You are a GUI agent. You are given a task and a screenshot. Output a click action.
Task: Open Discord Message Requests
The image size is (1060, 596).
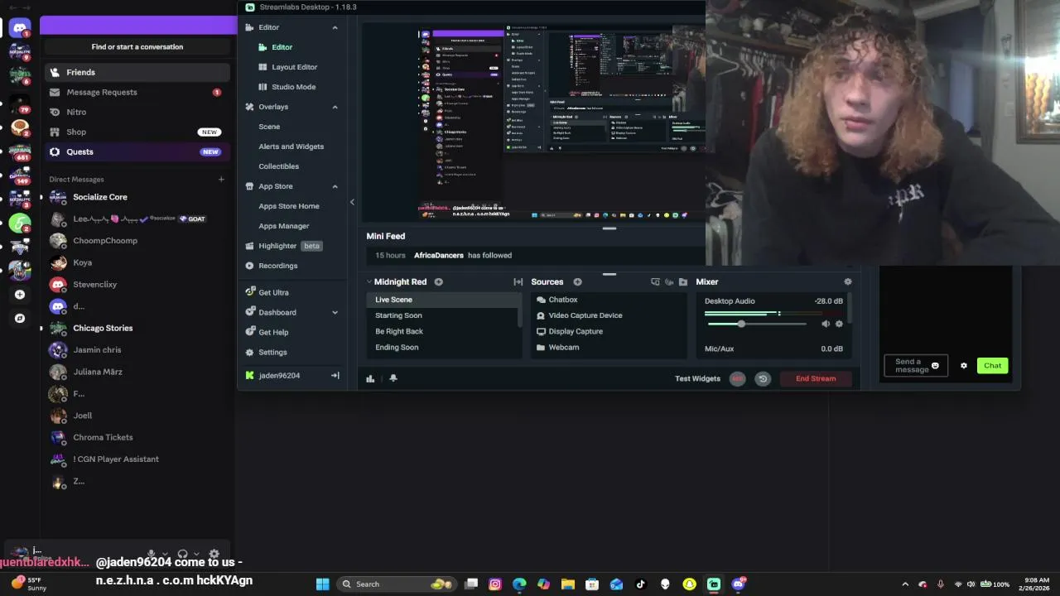pos(137,92)
